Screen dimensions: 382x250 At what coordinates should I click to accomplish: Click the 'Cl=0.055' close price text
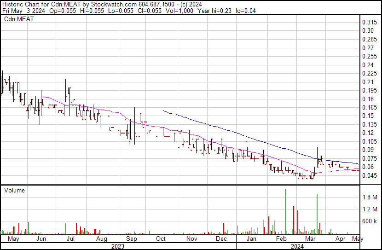[x=150, y=11]
